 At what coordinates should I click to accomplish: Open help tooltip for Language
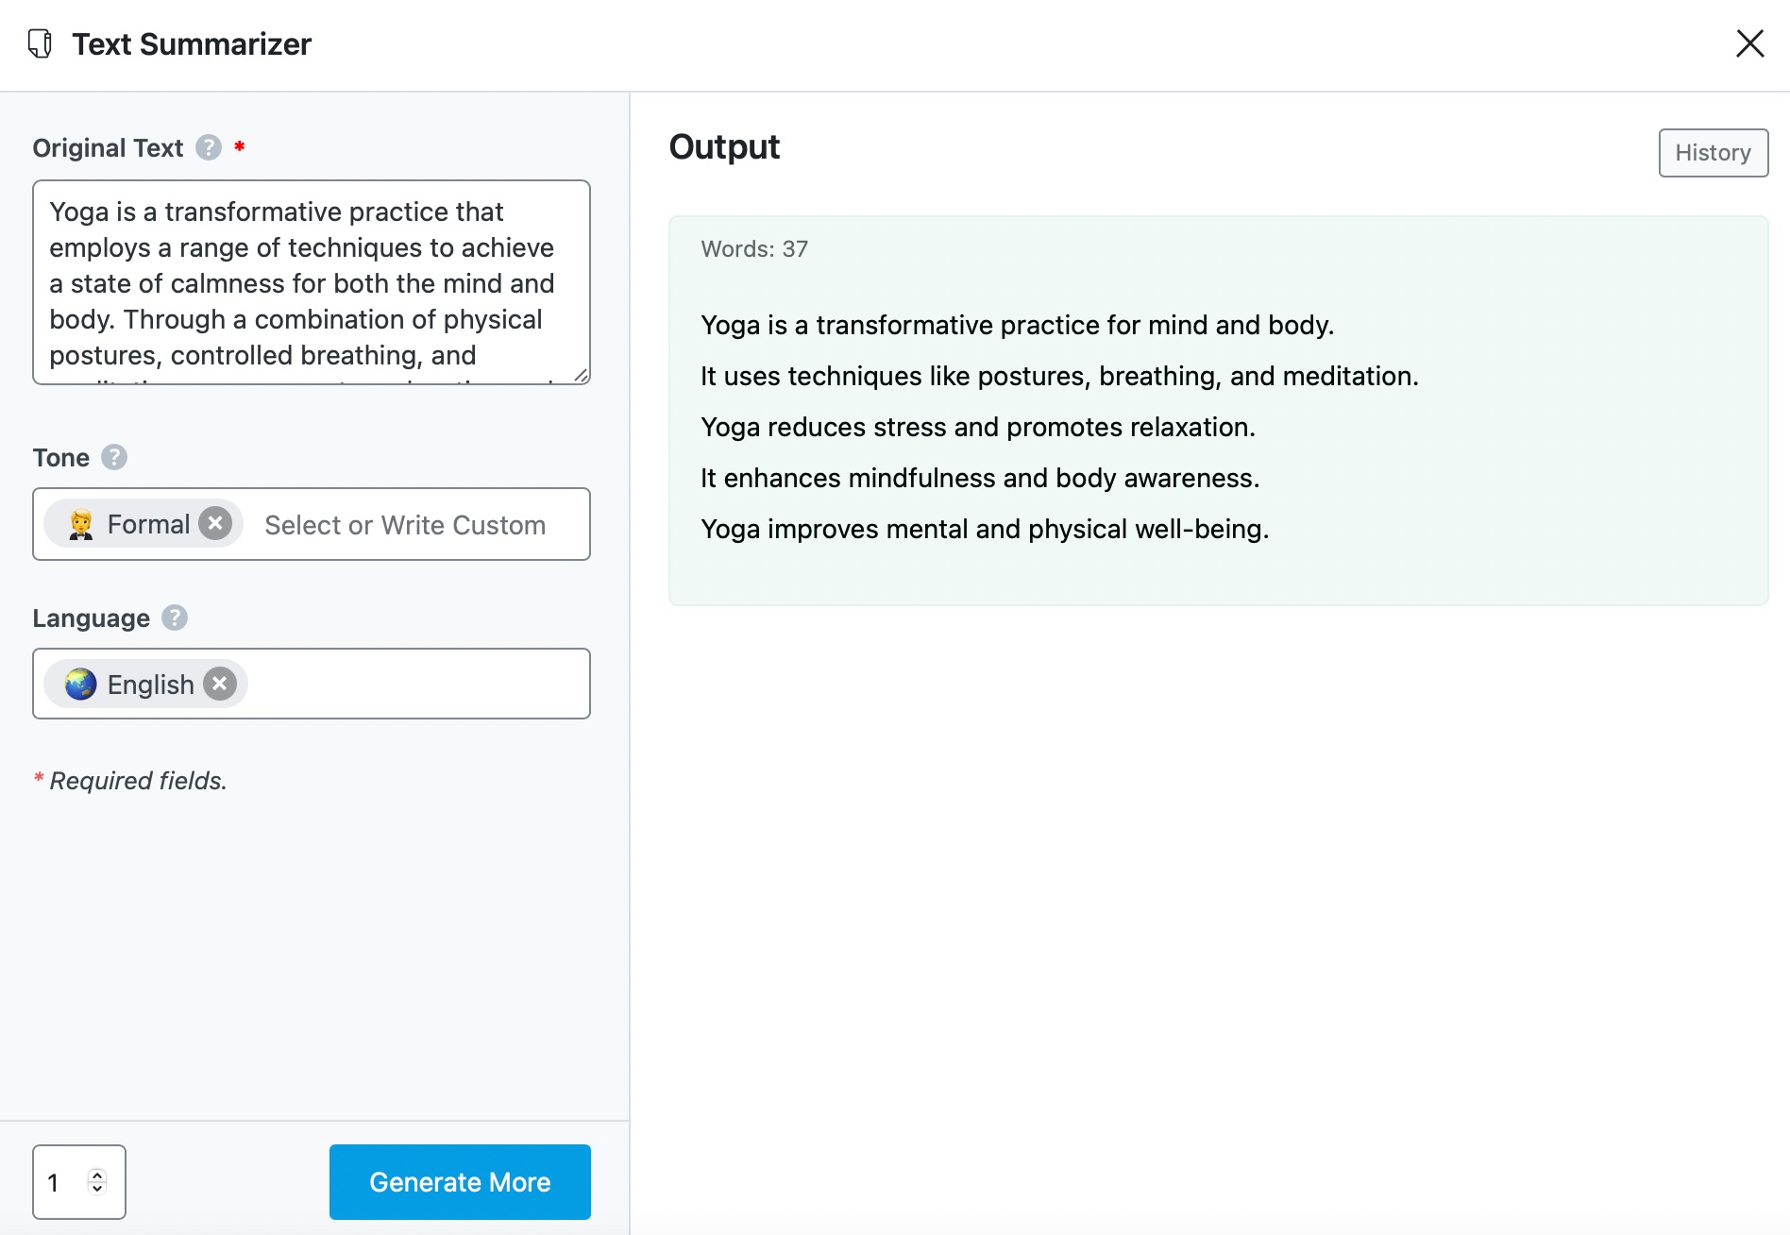[x=175, y=617]
